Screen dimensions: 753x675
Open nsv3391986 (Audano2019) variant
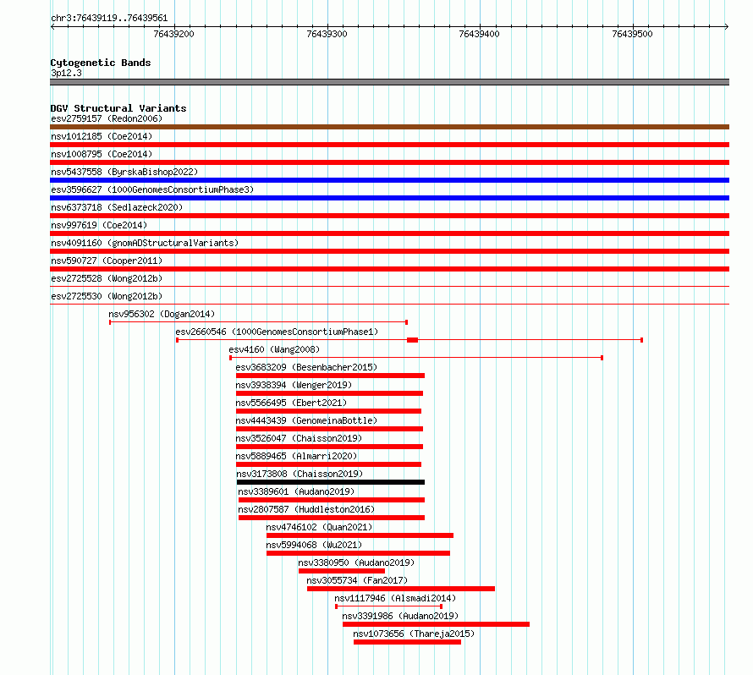click(x=400, y=616)
